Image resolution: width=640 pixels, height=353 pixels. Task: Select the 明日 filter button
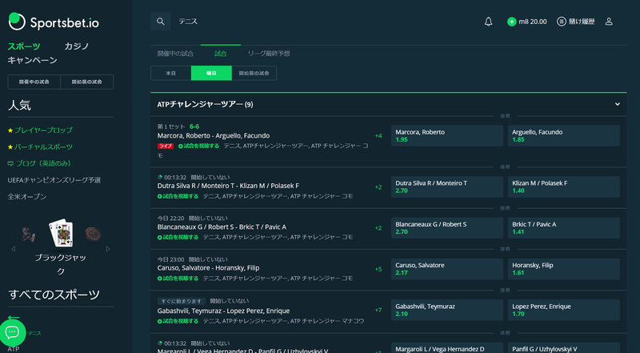(210, 73)
